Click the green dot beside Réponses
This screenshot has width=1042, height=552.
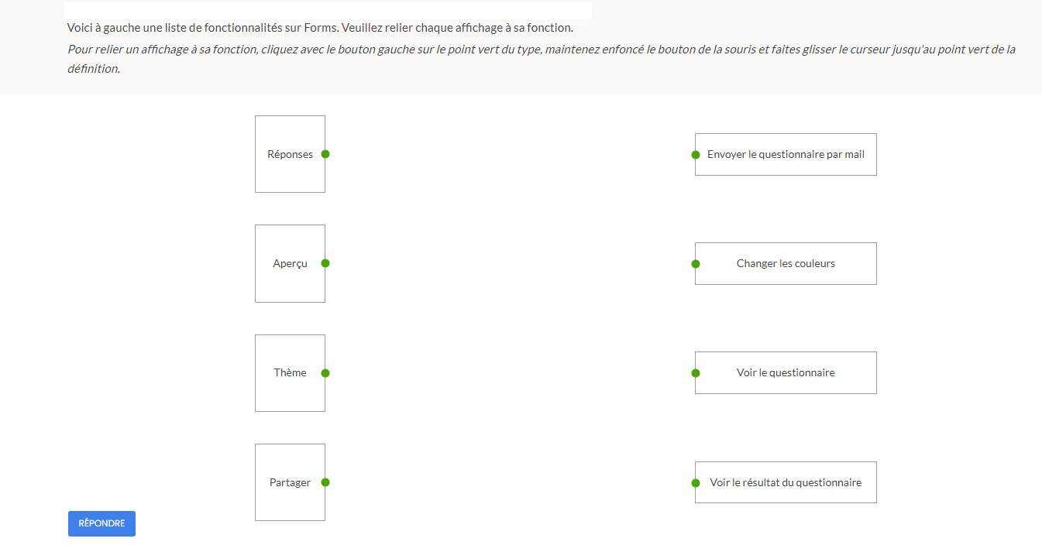pos(325,154)
